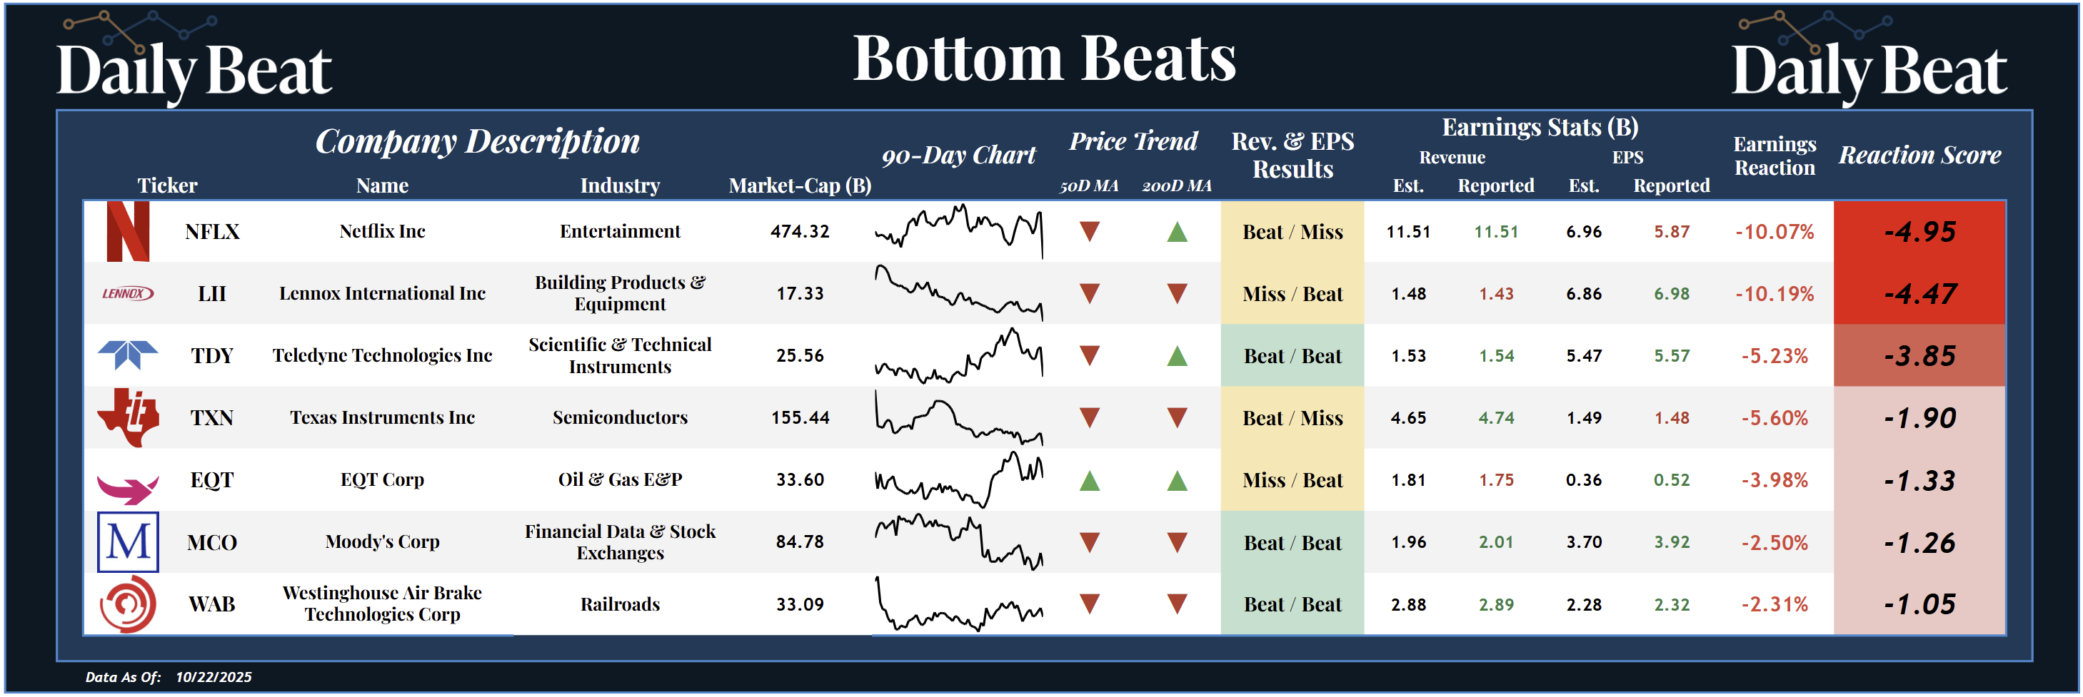The height and width of the screenshot is (697, 2083).
Task: Click EQT green 50D MA up arrow
Action: (x=1089, y=482)
